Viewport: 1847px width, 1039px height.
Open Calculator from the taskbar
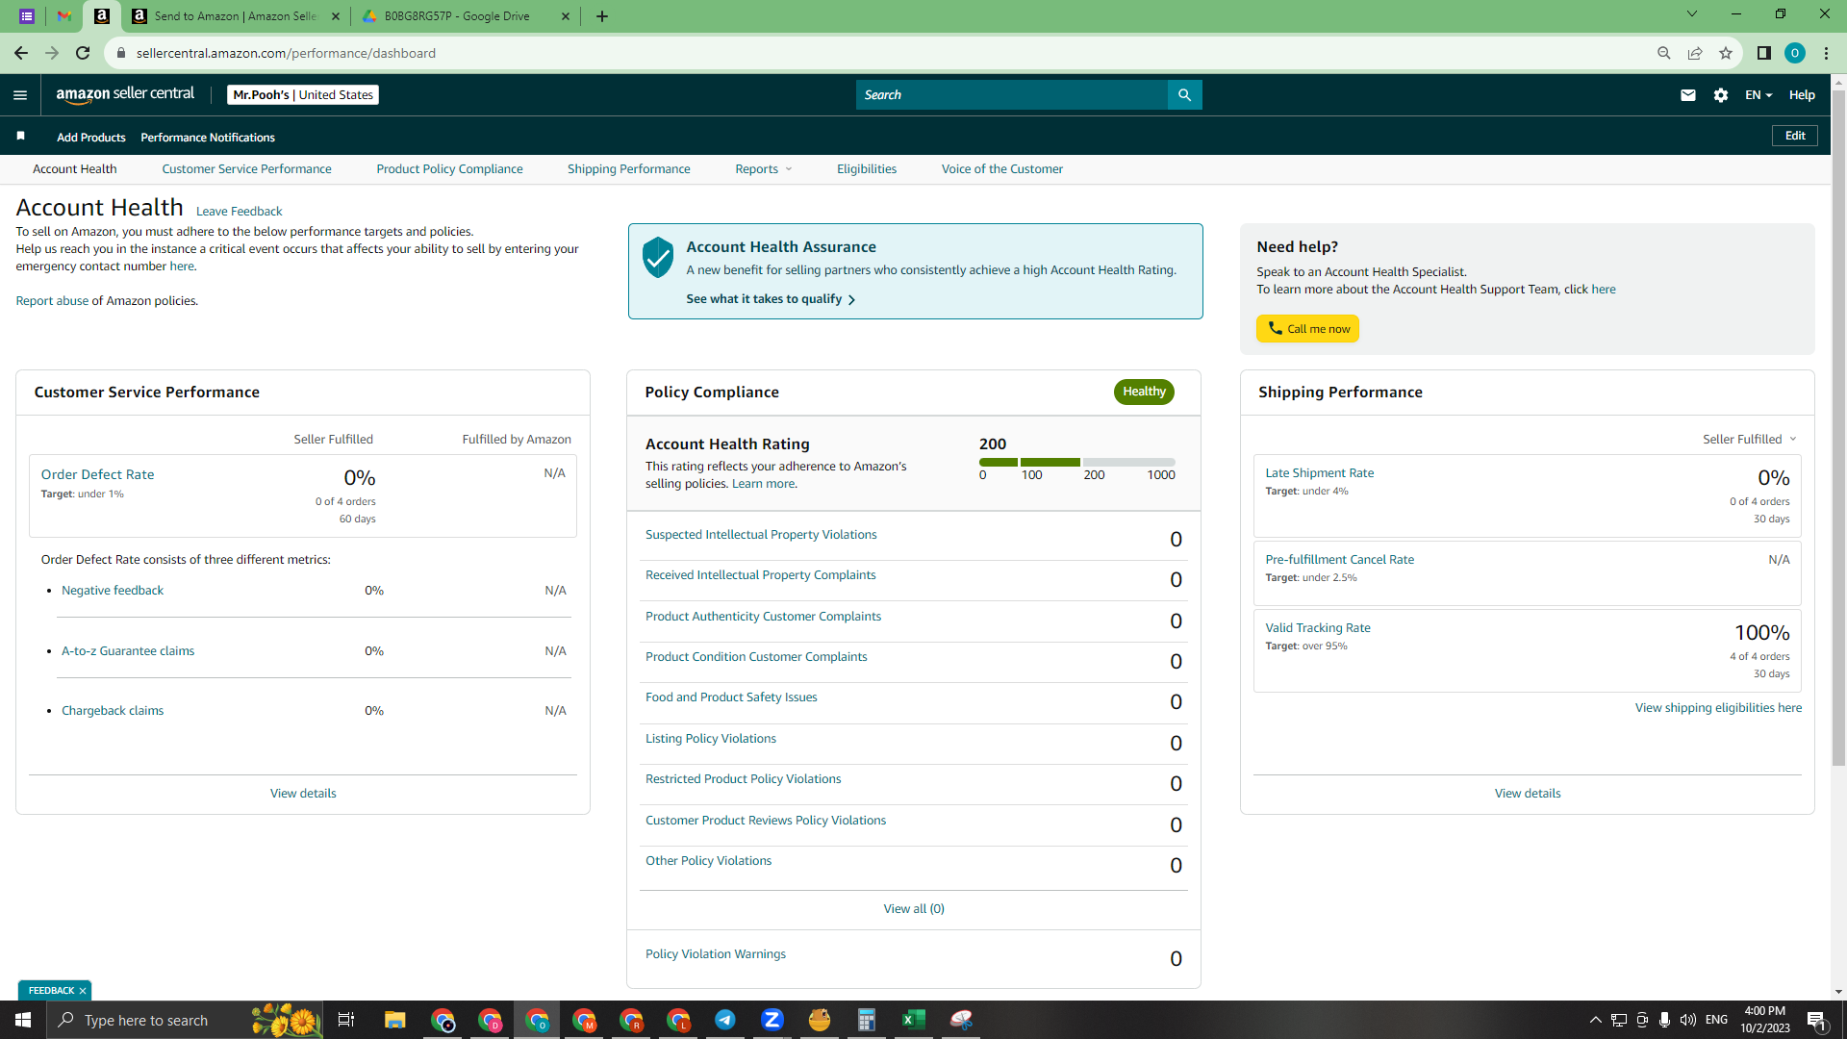click(x=867, y=1020)
